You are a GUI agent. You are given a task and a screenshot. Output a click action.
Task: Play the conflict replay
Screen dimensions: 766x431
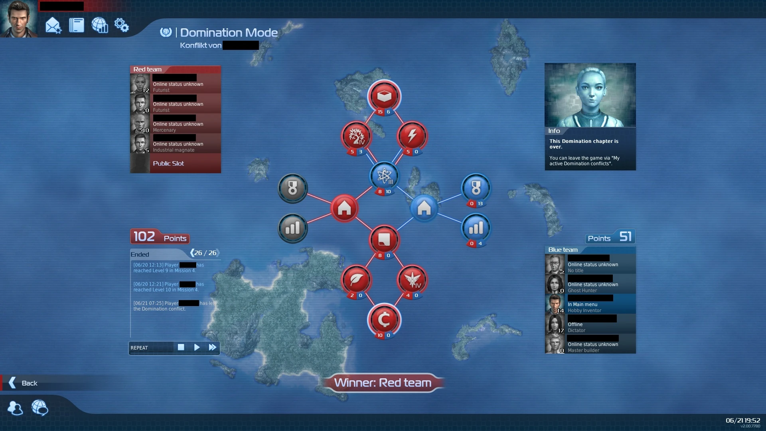pyautogui.click(x=197, y=347)
